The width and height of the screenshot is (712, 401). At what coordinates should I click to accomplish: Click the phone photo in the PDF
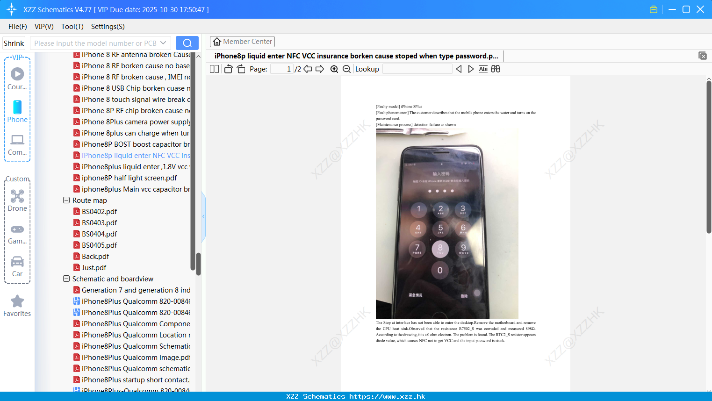(447, 223)
